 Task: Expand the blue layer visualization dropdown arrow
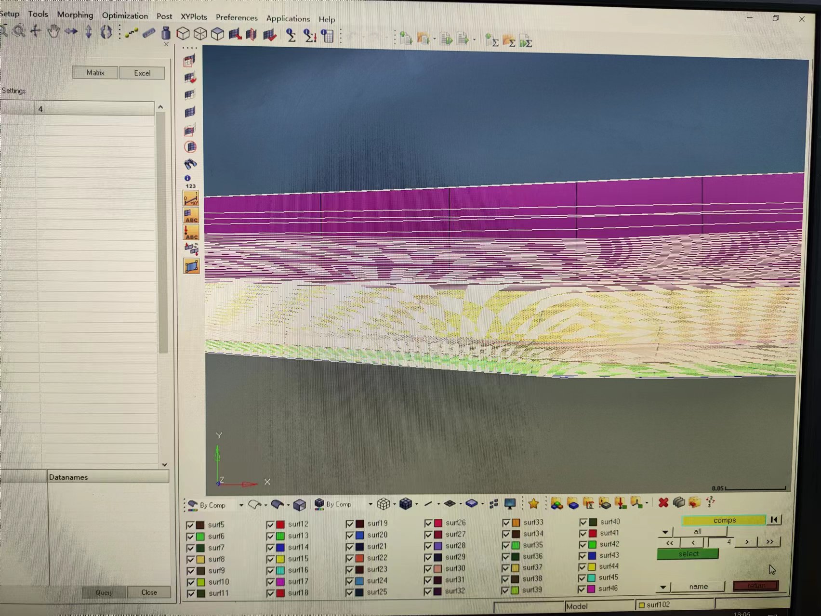pos(482,504)
